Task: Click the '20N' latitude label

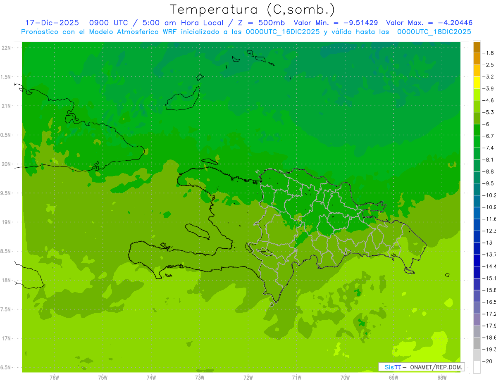Action: (x=6, y=164)
